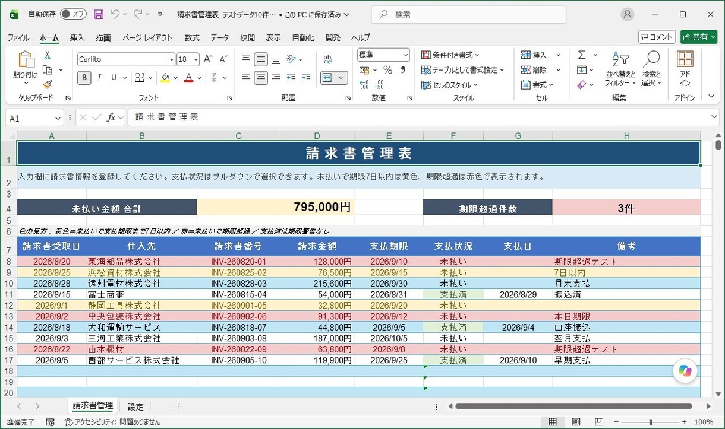Click the 共有 share button
Screen dimensions: 725x429
[x=699, y=37]
